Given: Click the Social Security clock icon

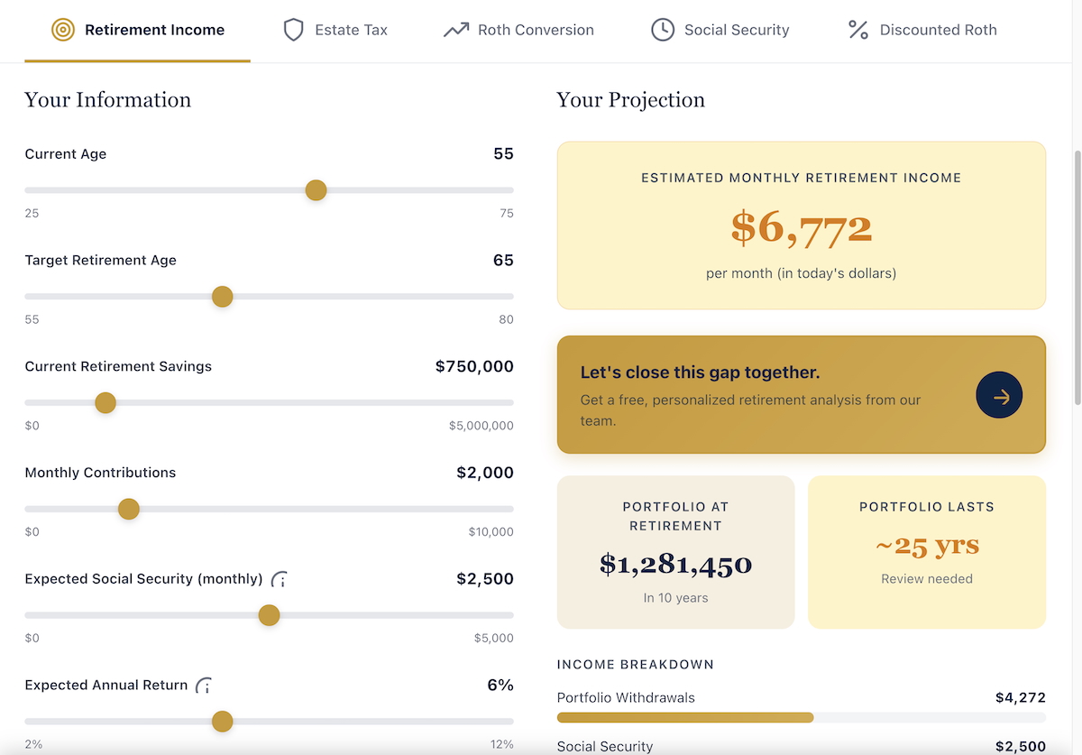Looking at the screenshot, I should pyautogui.click(x=663, y=30).
